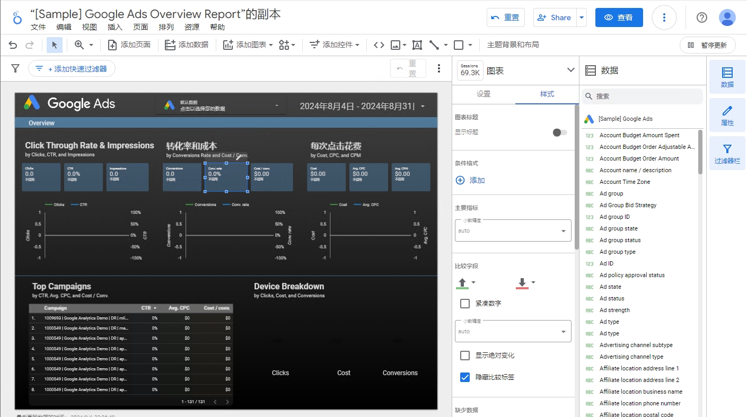Open the 视图 menu
The image size is (747, 417).
[90, 27]
